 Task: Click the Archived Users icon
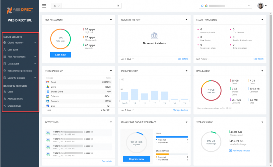(x=5, y=99)
